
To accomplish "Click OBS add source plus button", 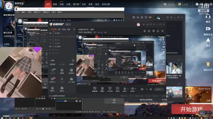I will 37,109.
